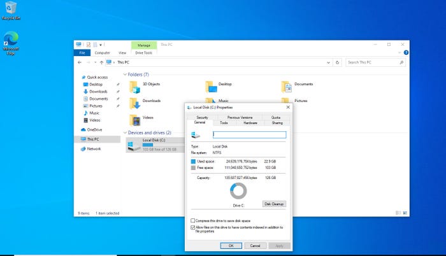Screen dimensions: 446x256
Task: Click the Local Disk (C:) usage bar
Action: point(163,145)
